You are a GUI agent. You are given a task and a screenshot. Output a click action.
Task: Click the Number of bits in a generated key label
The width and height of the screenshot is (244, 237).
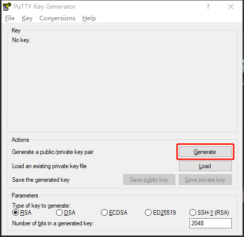click(x=53, y=223)
